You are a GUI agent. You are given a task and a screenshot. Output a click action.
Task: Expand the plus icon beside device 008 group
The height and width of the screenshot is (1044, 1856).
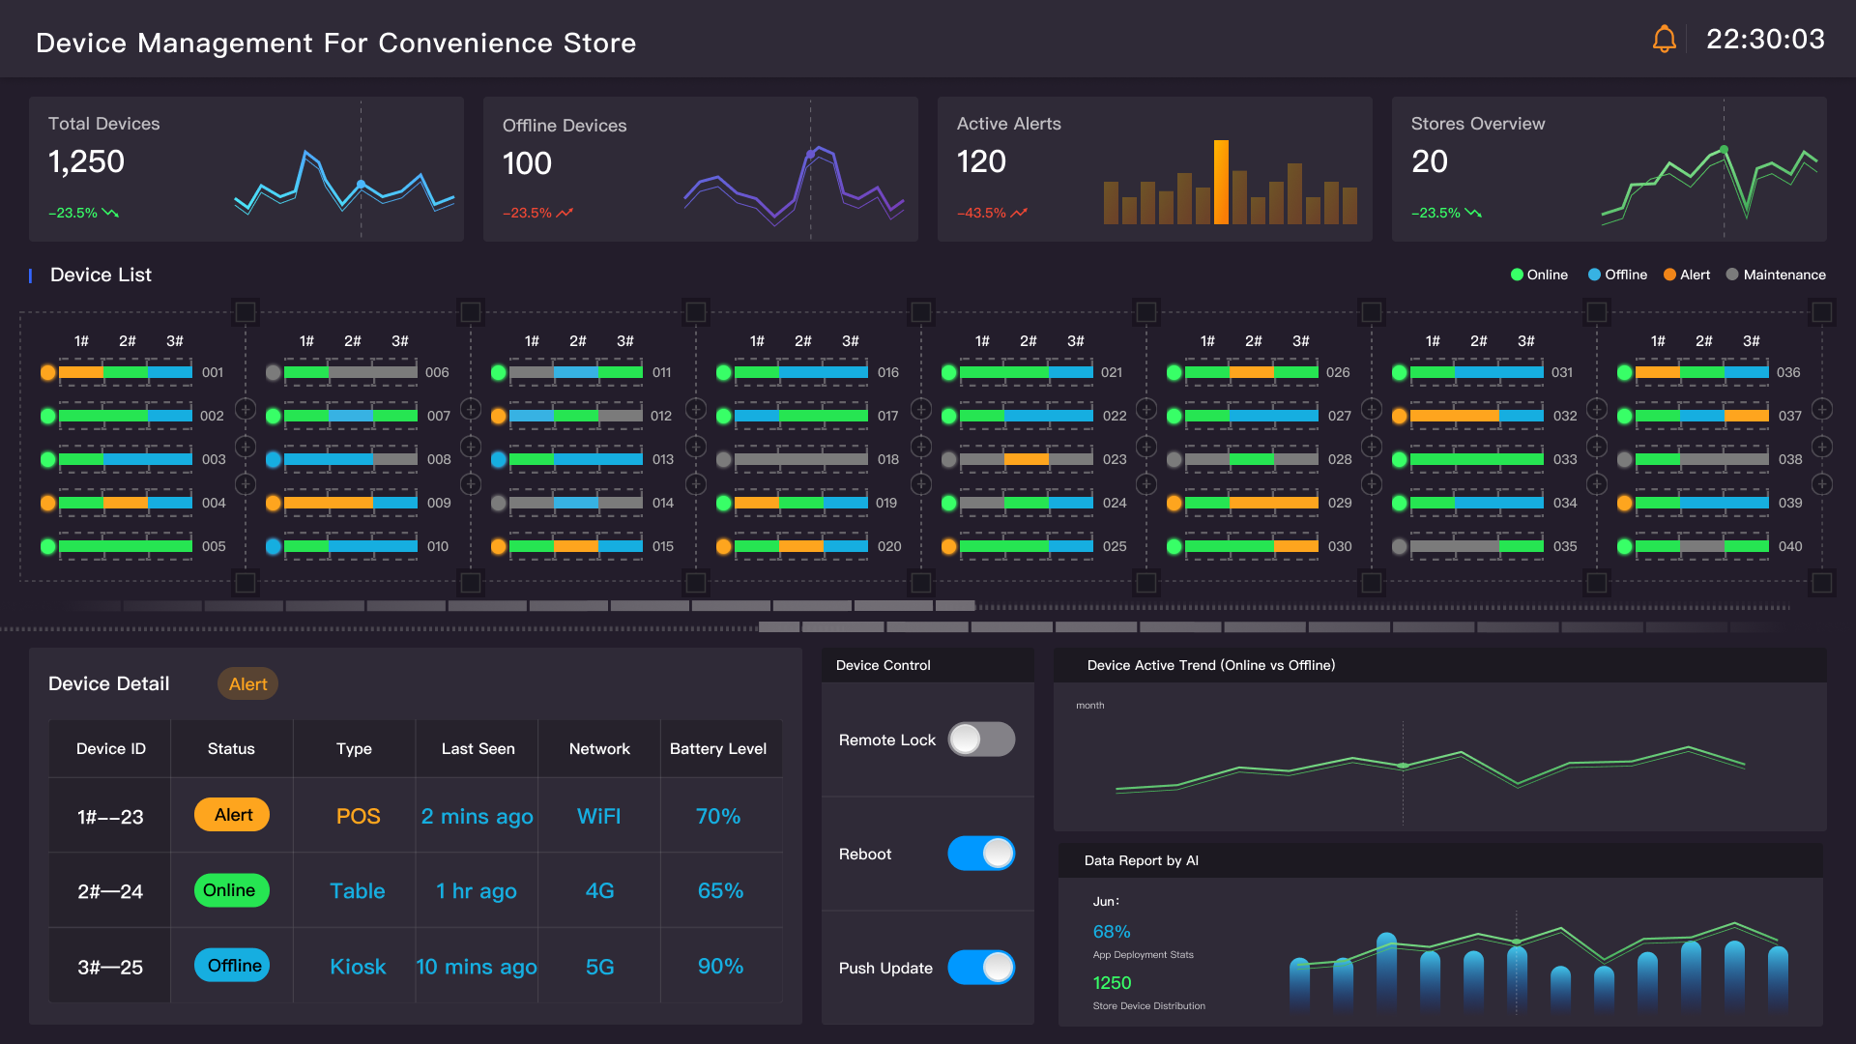point(472,447)
